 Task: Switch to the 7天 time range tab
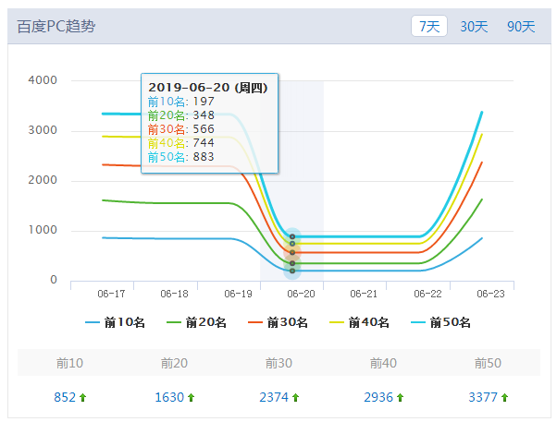click(428, 26)
